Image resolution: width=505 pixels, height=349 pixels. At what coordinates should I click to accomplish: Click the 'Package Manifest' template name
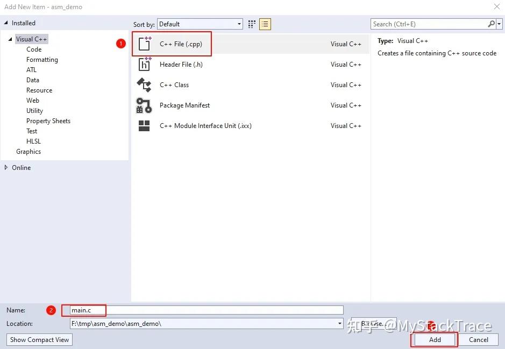(184, 105)
